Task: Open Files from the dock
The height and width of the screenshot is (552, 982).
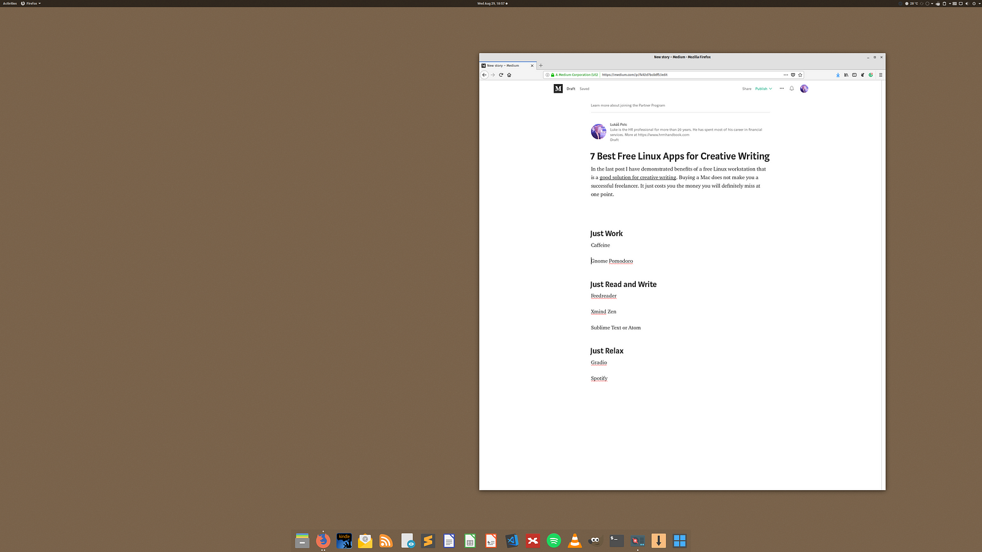Action: click(x=302, y=540)
